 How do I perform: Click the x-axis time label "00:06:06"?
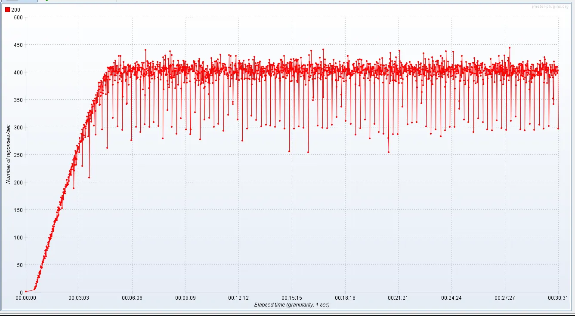coord(132,298)
